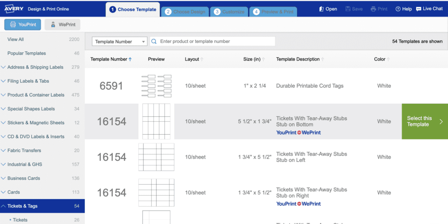Go to Preview & Print tab
Screen dimensions: 448x224
click(273, 12)
